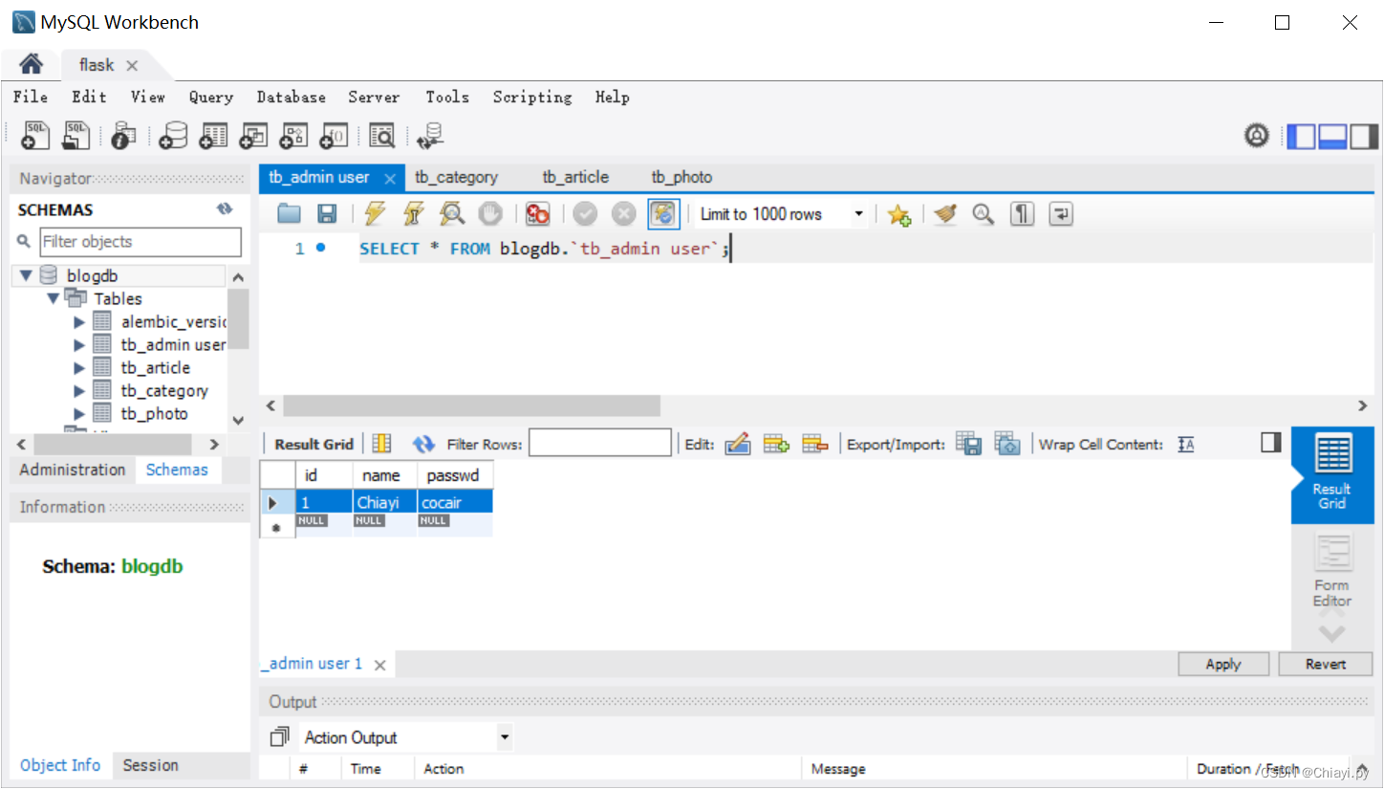Search table data toolbar icon
1384x789 pixels.
[381, 136]
